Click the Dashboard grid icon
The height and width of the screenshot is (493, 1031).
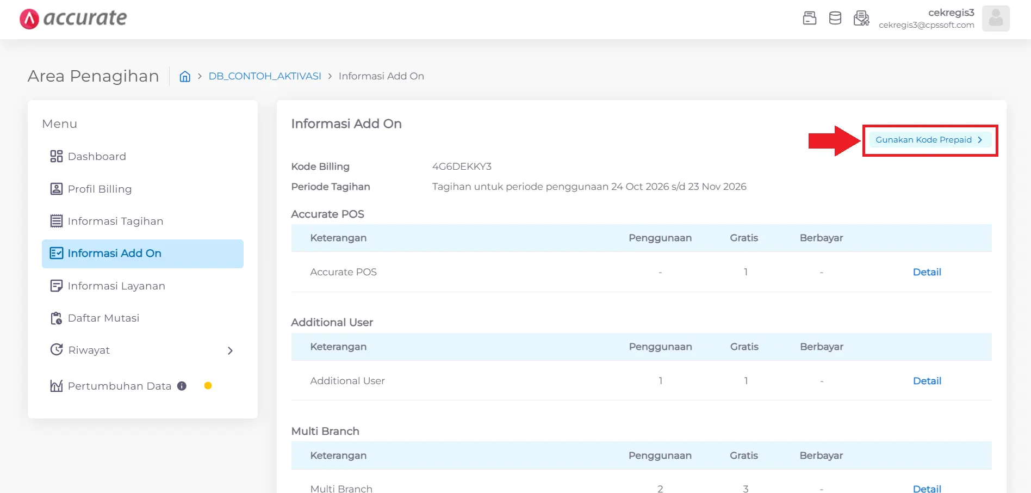[57, 156]
